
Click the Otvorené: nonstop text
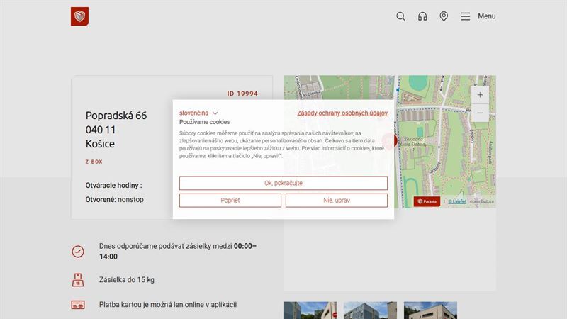[114, 199]
